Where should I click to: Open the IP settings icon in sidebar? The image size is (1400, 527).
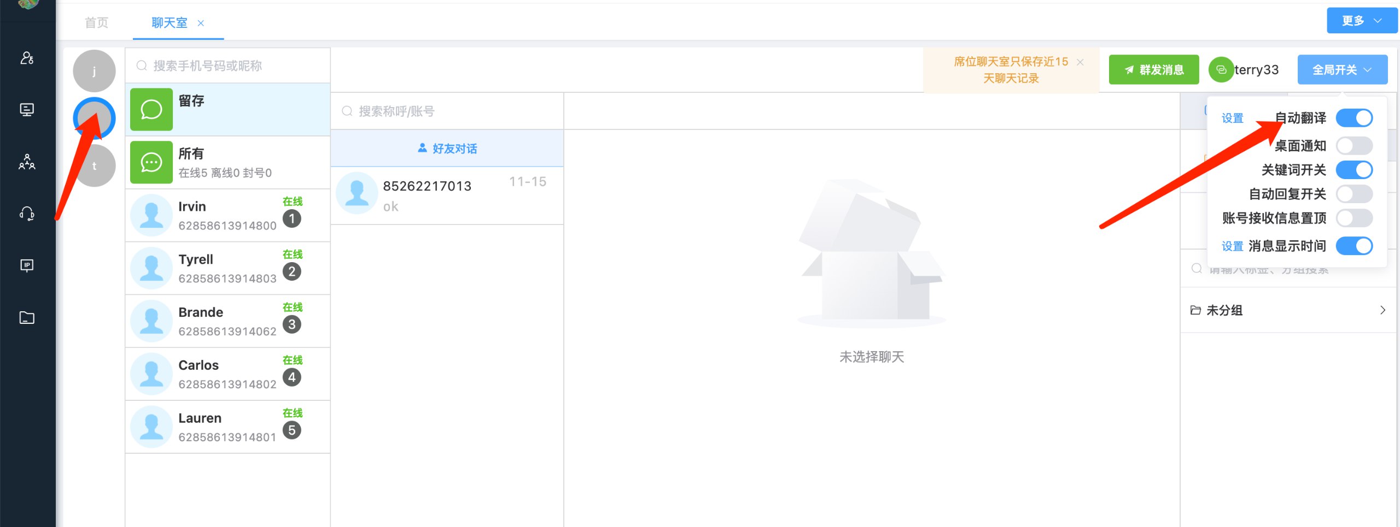coord(27,265)
